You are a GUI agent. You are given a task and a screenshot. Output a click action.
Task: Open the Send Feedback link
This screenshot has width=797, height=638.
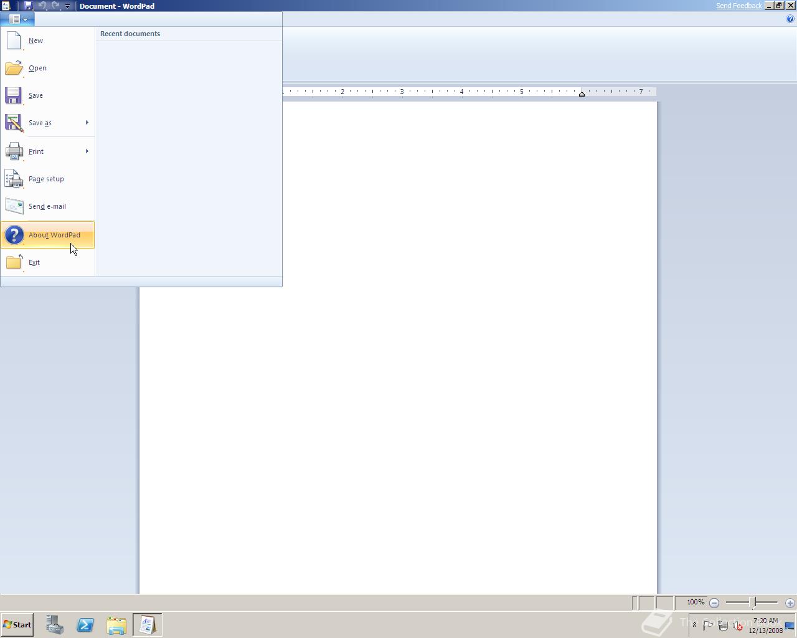pos(738,6)
